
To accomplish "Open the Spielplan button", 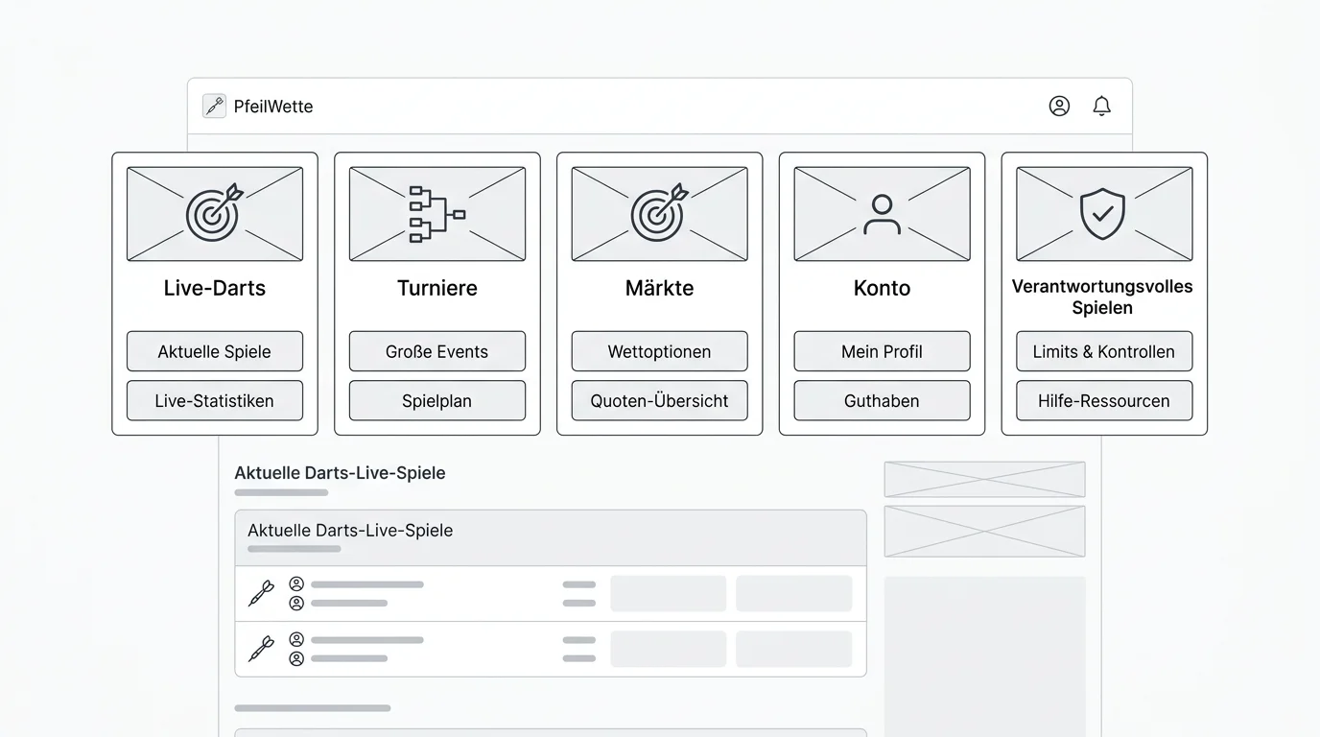I will 437,401.
